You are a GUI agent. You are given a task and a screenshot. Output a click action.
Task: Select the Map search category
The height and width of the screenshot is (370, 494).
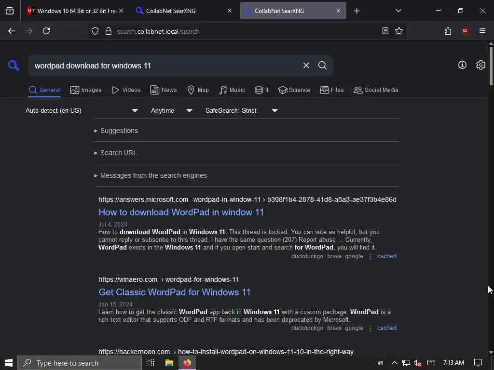(x=198, y=90)
